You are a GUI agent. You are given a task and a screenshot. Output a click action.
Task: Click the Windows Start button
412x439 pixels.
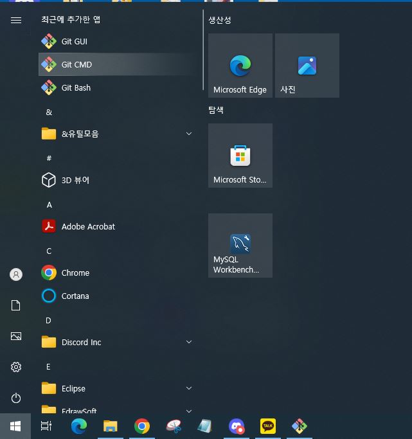coord(15,426)
